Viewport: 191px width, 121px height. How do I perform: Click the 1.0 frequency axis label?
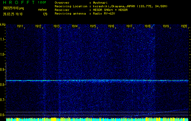click(x=2, y=54)
